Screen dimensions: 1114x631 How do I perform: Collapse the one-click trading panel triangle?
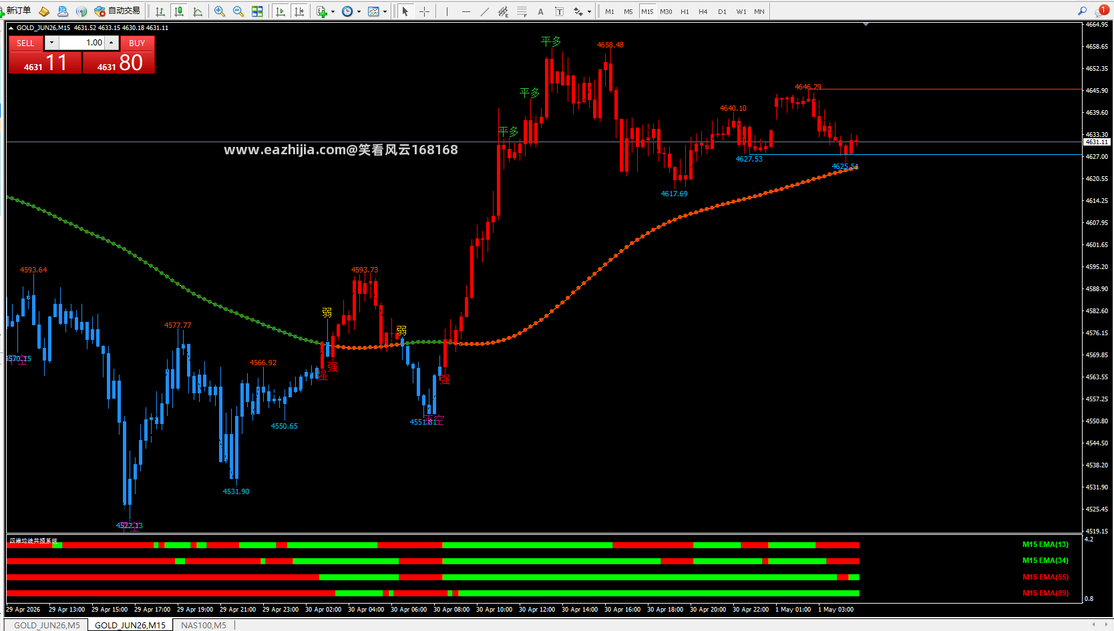click(11, 28)
